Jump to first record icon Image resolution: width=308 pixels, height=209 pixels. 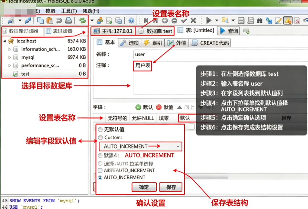pyautogui.click(x=146, y=20)
